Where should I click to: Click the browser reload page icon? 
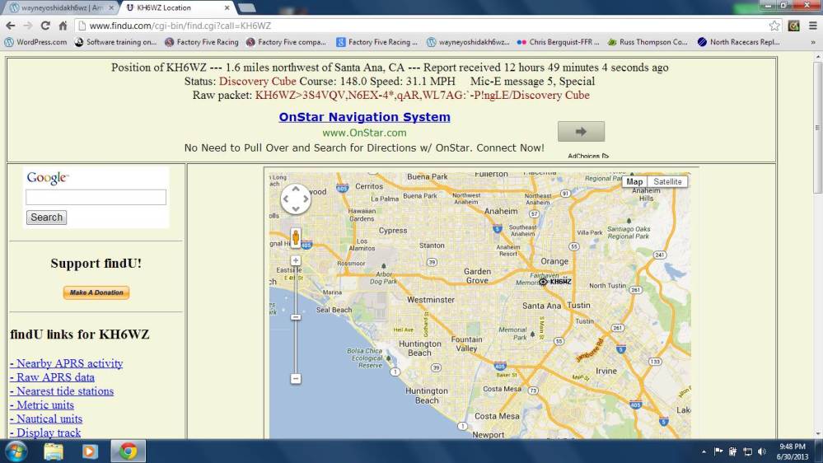point(45,26)
